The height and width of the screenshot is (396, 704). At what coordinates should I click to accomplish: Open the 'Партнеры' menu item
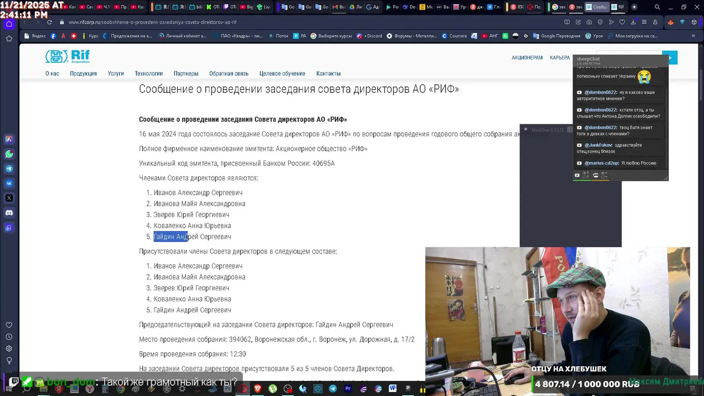coord(186,74)
